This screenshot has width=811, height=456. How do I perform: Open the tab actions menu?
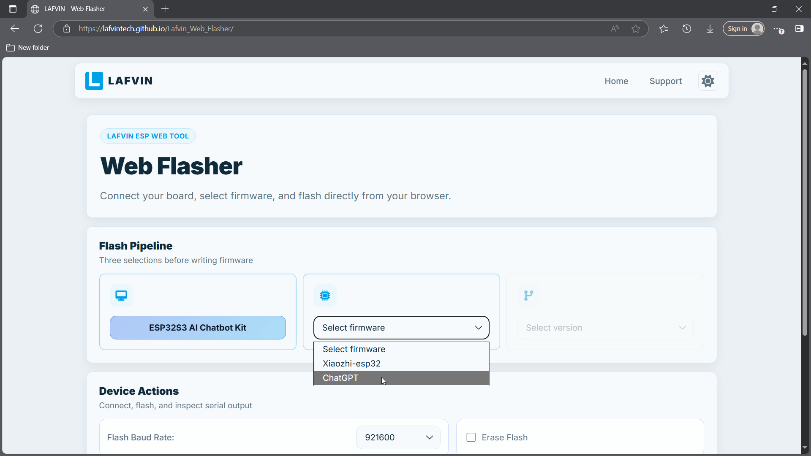click(x=13, y=9)
